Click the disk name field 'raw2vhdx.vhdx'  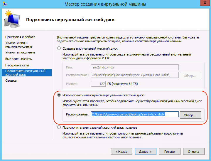[x=134, y=67]
